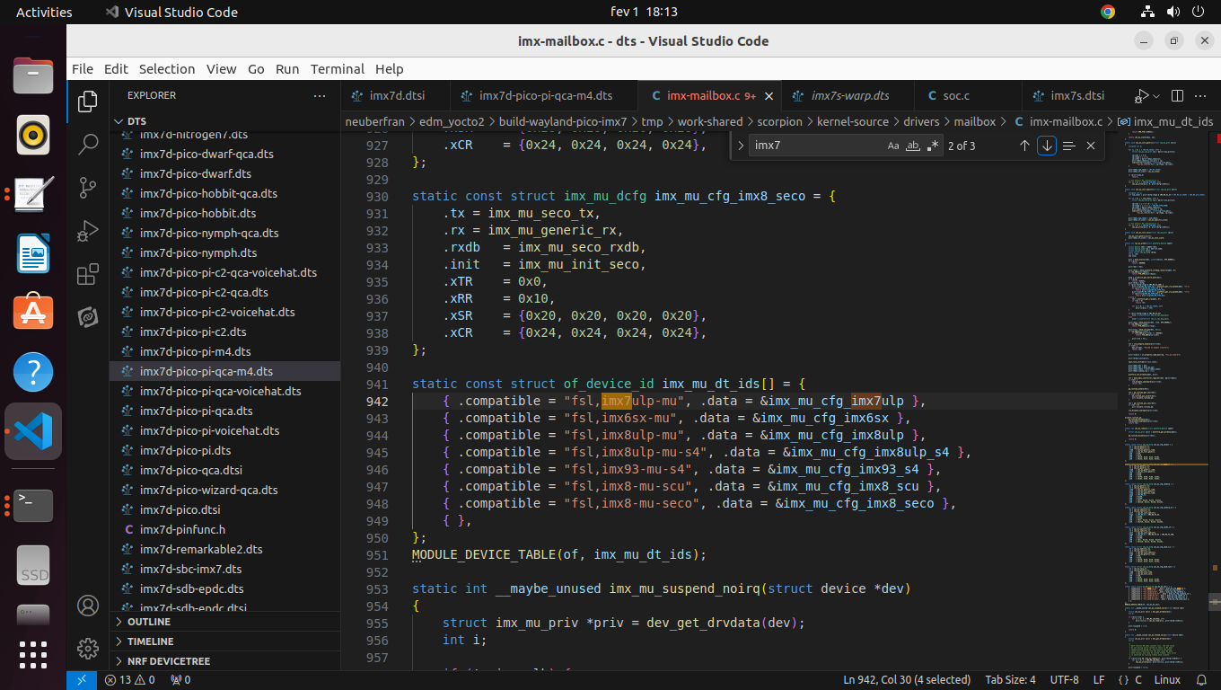Click the Next Match arrow in the find widget

[1047, 145]
